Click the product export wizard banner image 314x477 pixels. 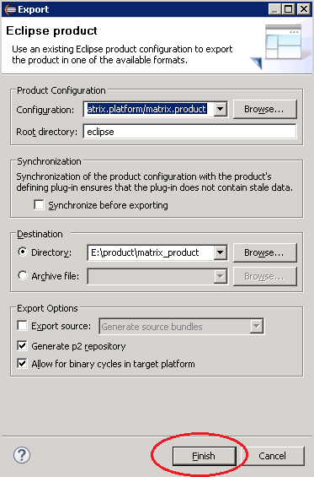point(277,46)
